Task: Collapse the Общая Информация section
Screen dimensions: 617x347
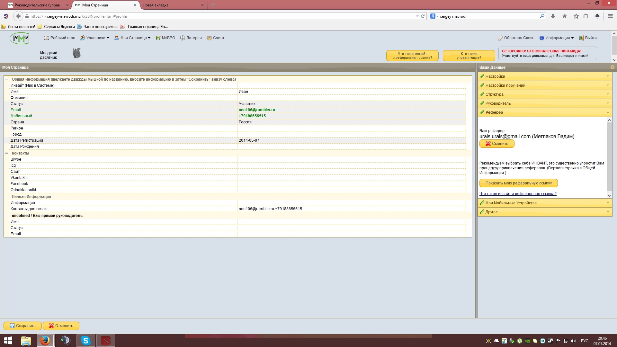Action: [6, 79]
